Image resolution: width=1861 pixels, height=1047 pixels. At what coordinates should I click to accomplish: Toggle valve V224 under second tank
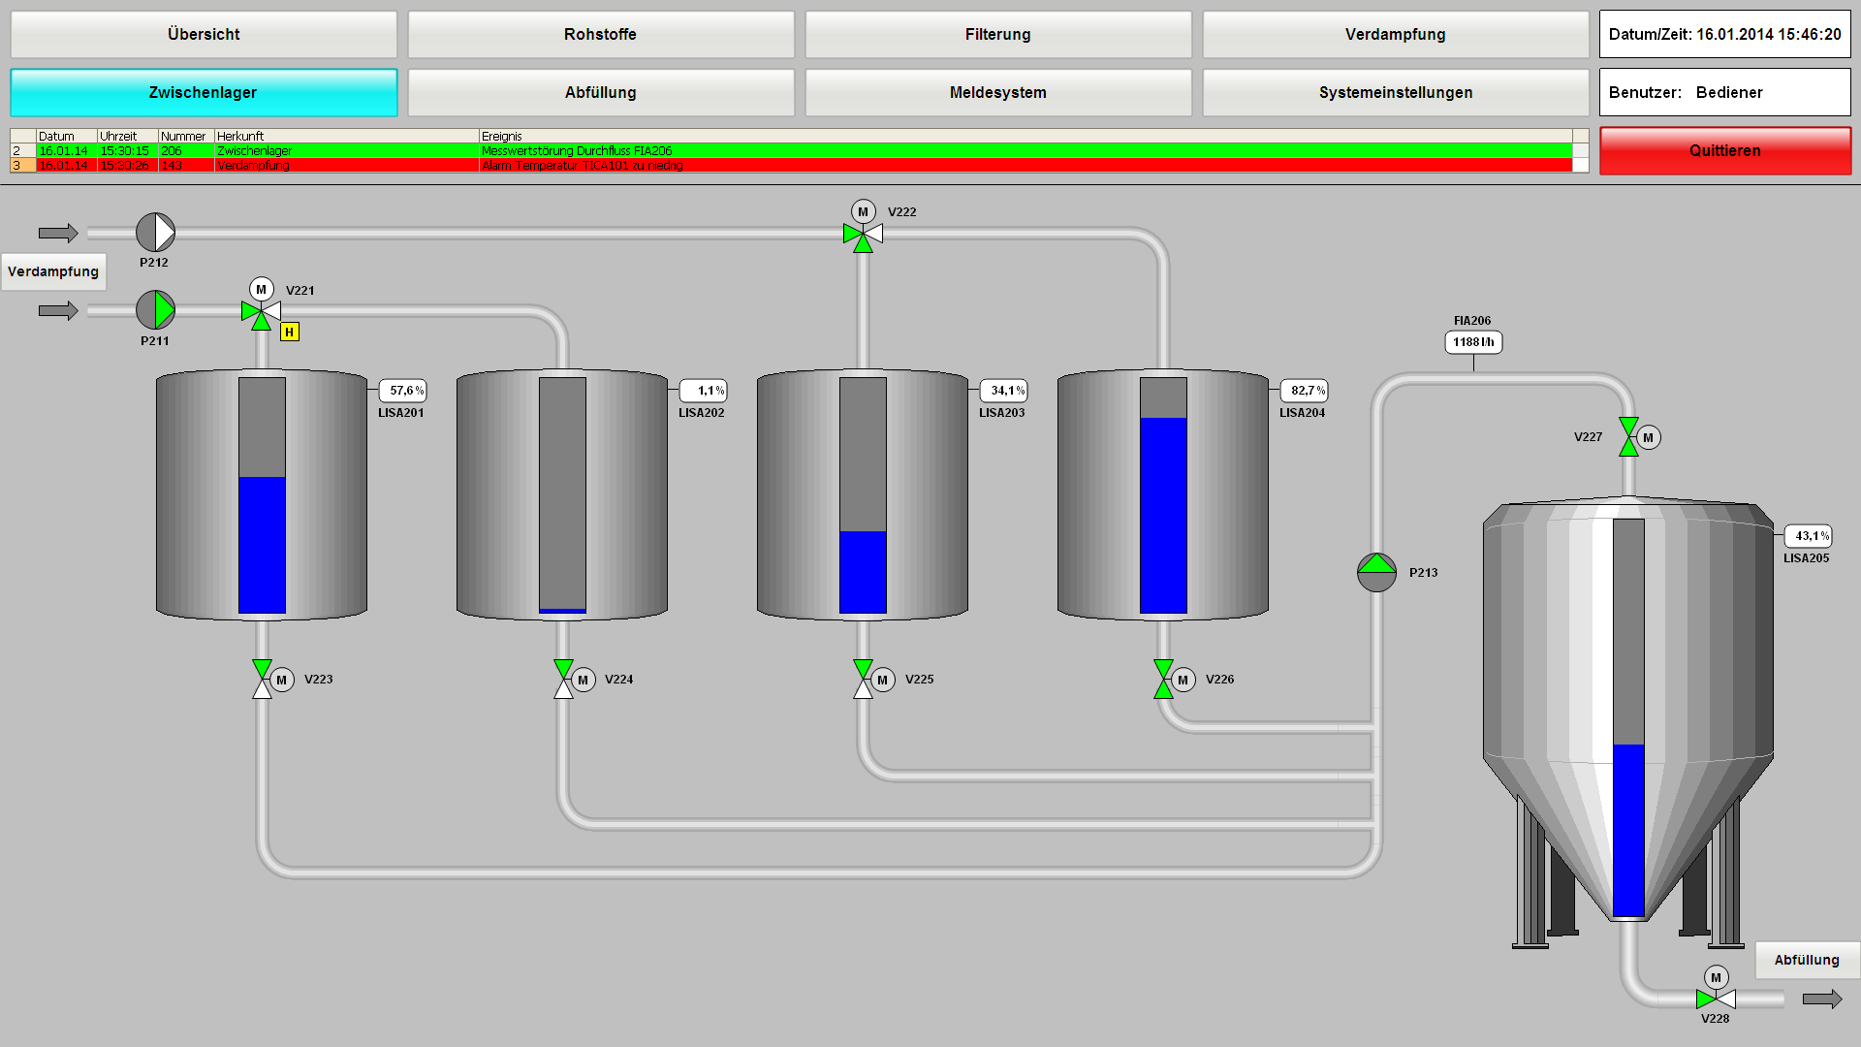[563, 679]
